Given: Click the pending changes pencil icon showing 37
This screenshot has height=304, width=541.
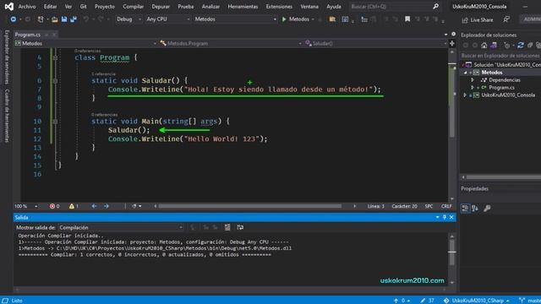Looking at the screenshot, I should 423,301.
